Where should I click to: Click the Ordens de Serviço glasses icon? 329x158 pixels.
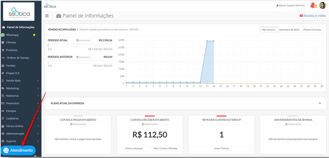tap(3, 58)
